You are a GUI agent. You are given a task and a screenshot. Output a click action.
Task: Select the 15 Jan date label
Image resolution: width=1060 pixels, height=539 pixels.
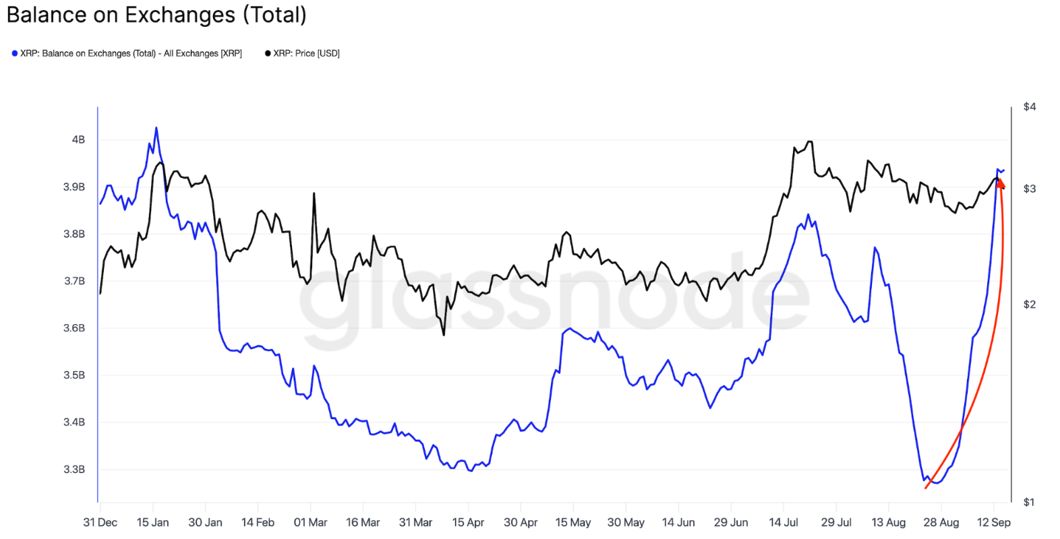coord(152,522)
